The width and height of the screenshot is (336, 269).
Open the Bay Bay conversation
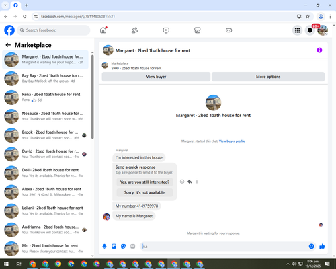(45, 79)
